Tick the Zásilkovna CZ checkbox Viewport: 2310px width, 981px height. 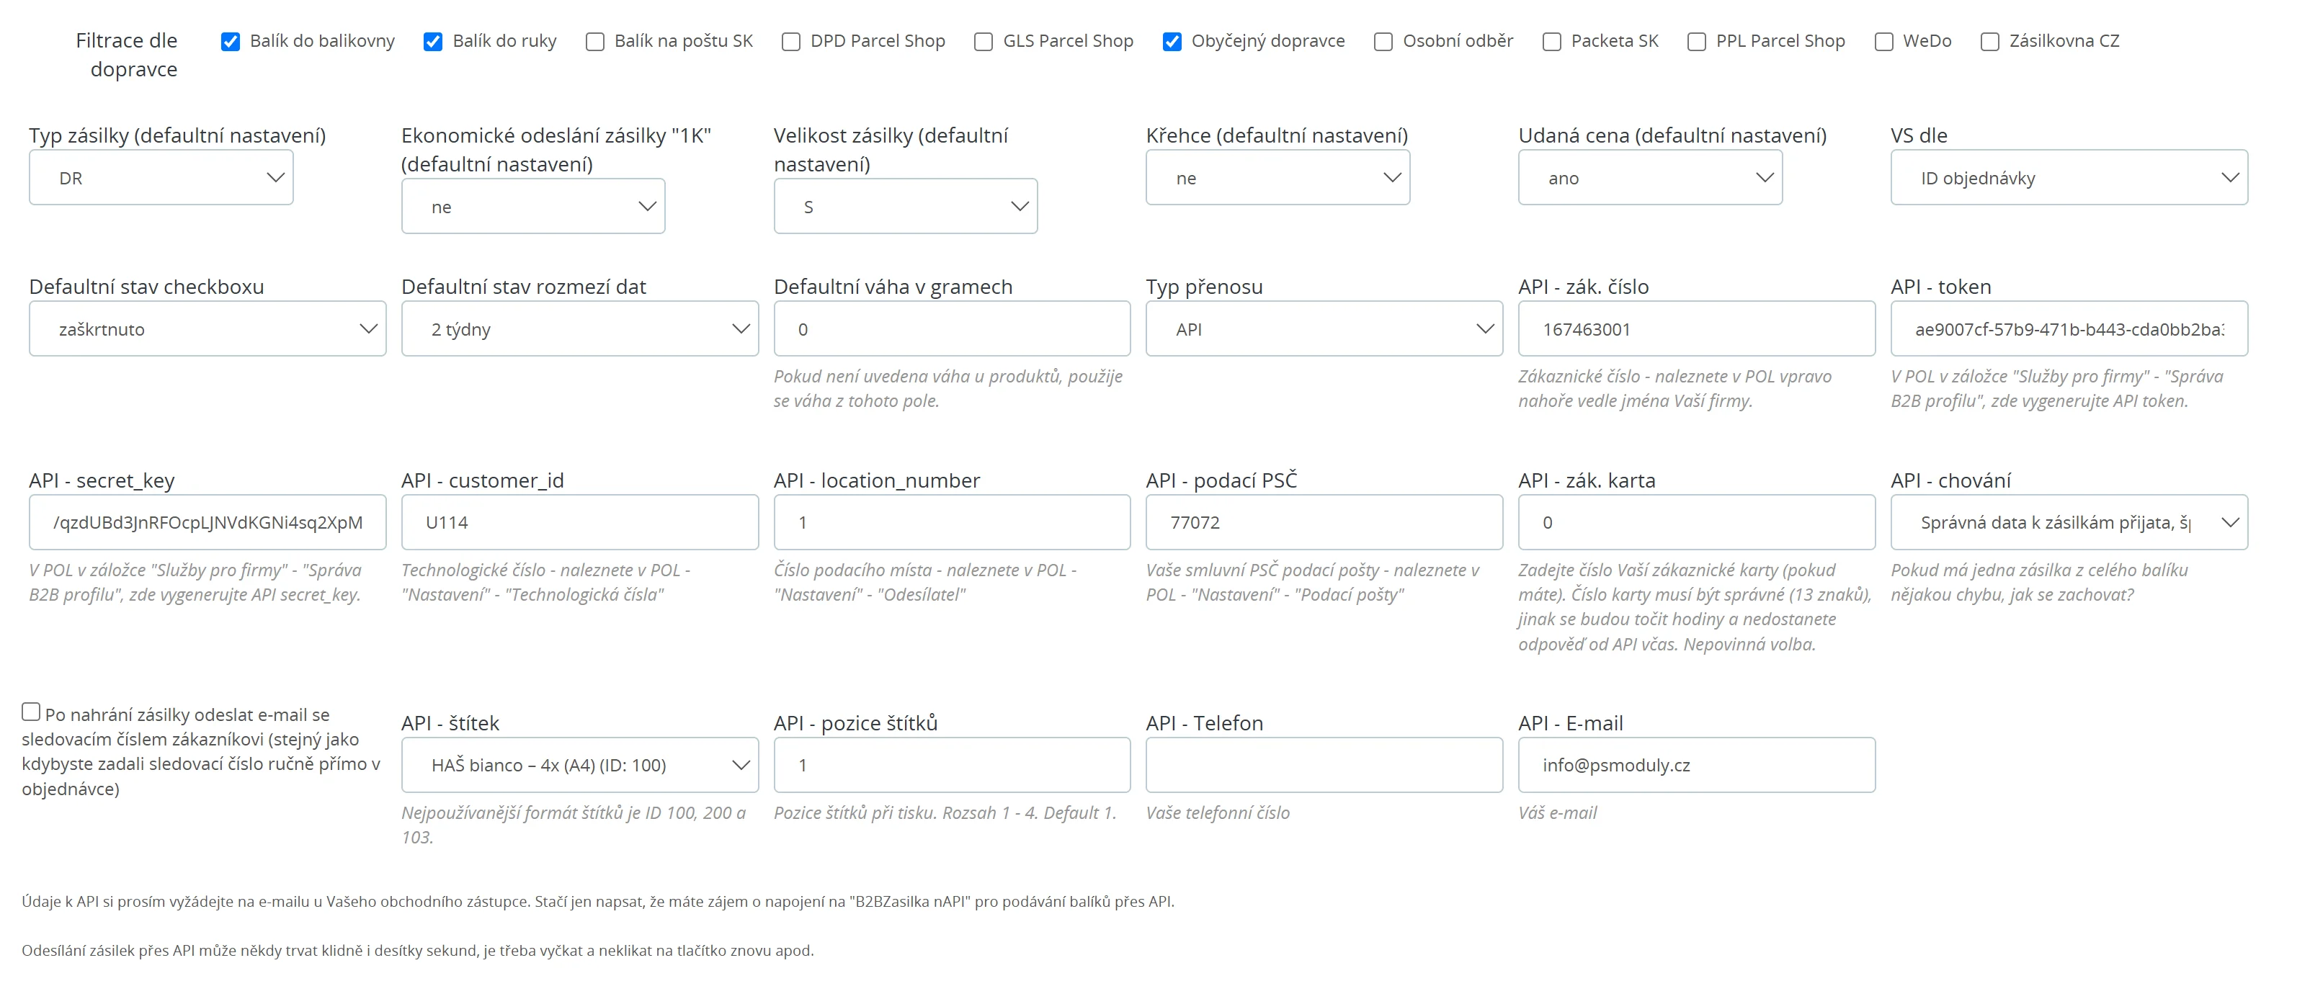(x=1989, y=41)
